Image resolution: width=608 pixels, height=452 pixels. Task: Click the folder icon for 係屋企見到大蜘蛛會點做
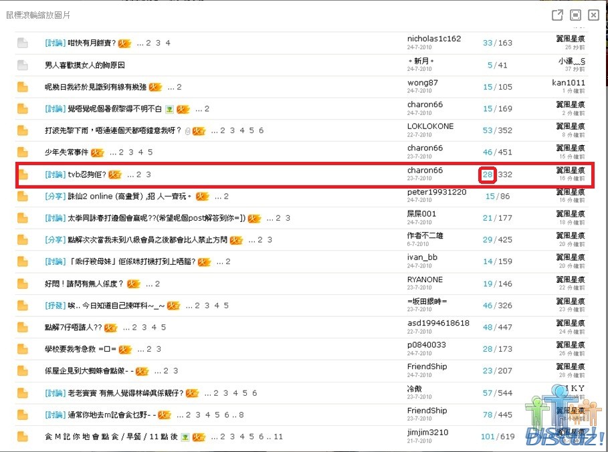point(23,371)
